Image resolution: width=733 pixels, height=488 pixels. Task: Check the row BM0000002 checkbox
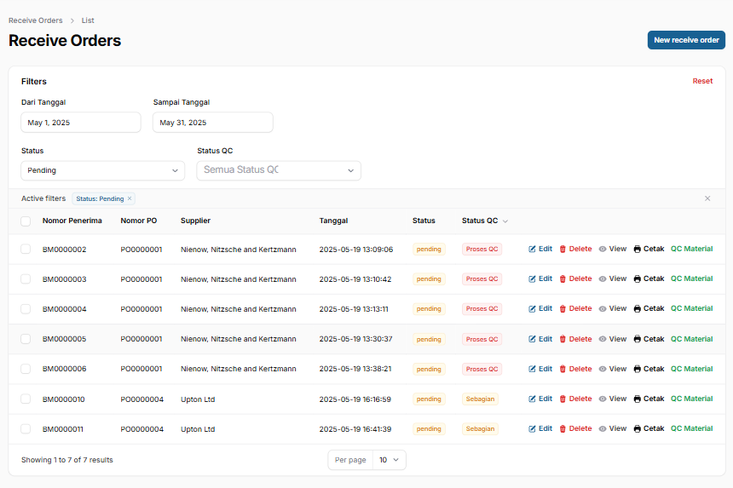click(x=26, y=249)
